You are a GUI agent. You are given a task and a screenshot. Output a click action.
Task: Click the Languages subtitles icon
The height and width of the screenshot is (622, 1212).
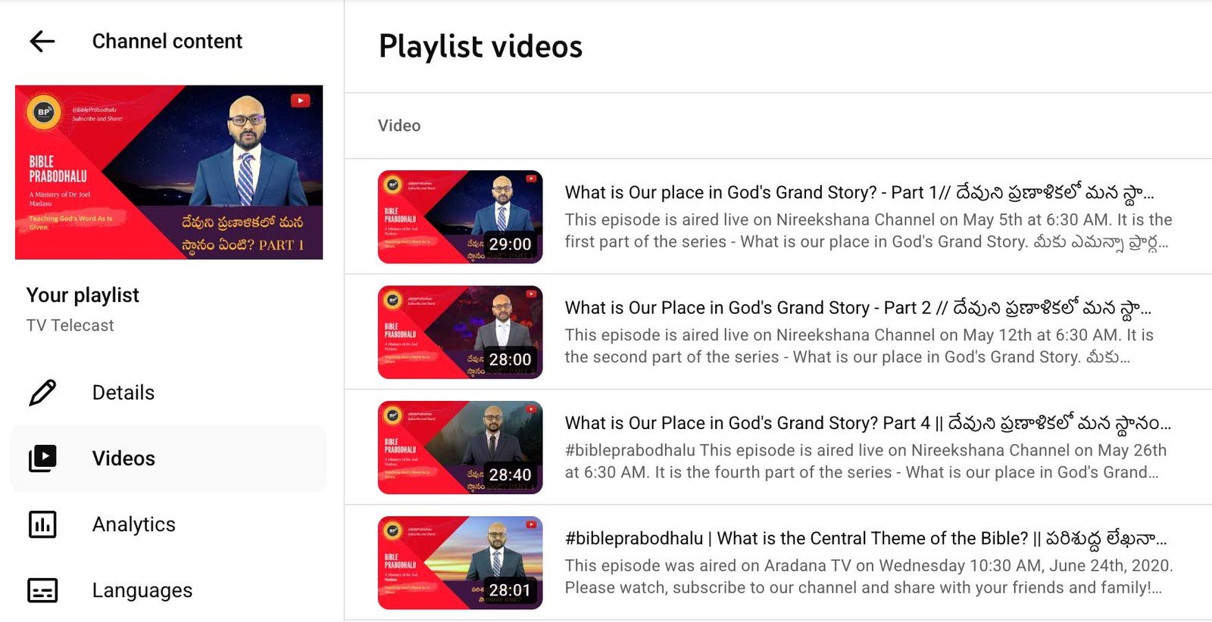[x=42, y=590]
